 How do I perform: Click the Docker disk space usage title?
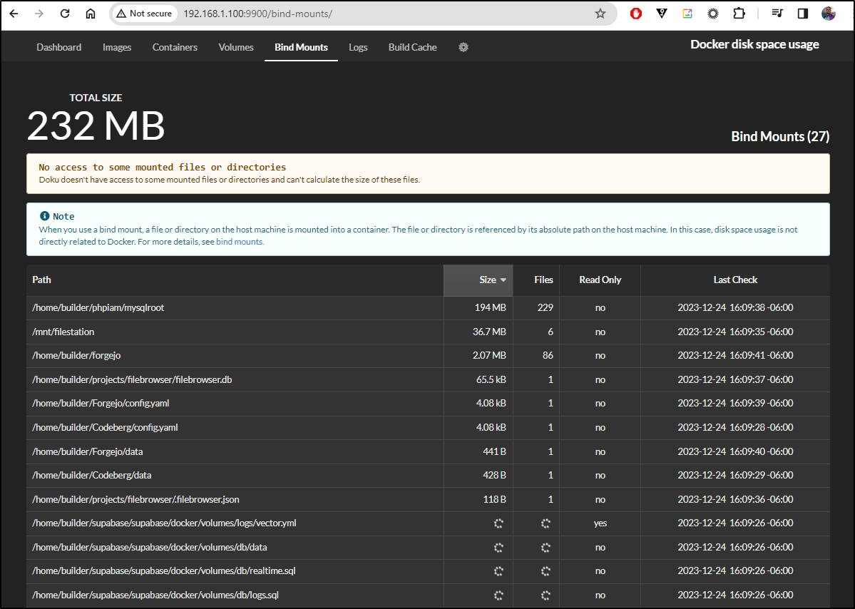754,45
